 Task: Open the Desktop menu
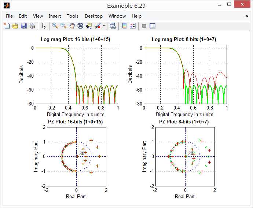(93, 16)
